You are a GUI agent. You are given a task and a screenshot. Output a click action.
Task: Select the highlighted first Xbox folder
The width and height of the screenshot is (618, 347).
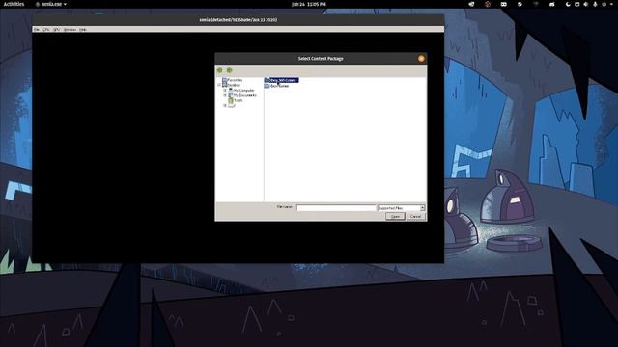point(282,80)
